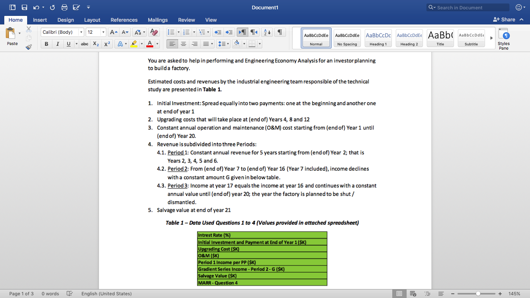Open the Review tab
This screenshot has width=530, height=298.
pos(186,20)
